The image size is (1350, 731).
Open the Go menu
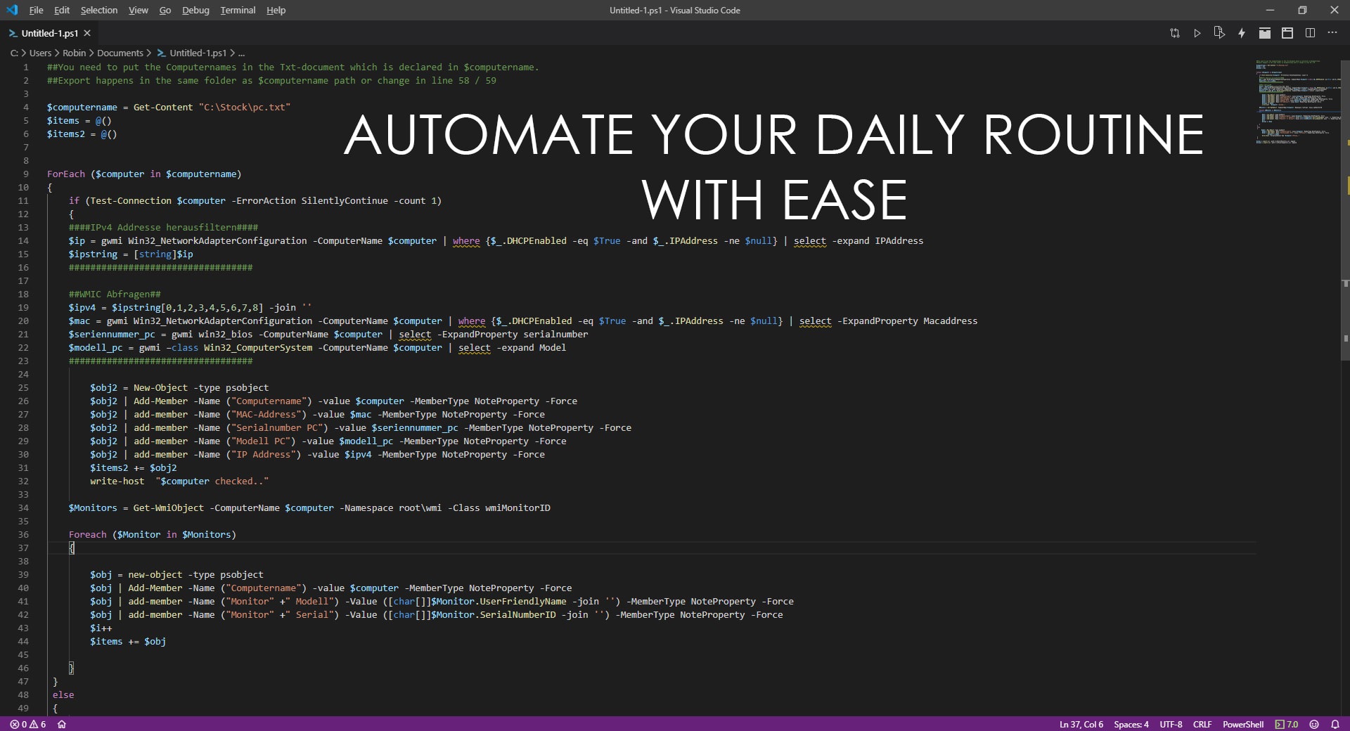[x=165, y=10]
